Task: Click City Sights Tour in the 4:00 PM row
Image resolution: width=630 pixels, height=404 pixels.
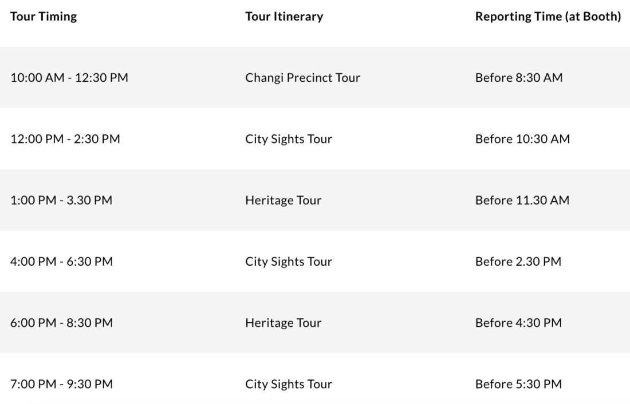Action: (x=288, y=262)
